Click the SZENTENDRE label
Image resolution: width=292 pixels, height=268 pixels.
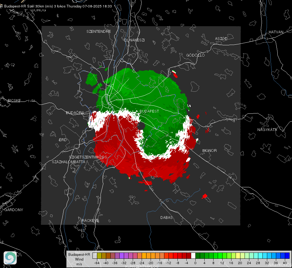point(99,32)
